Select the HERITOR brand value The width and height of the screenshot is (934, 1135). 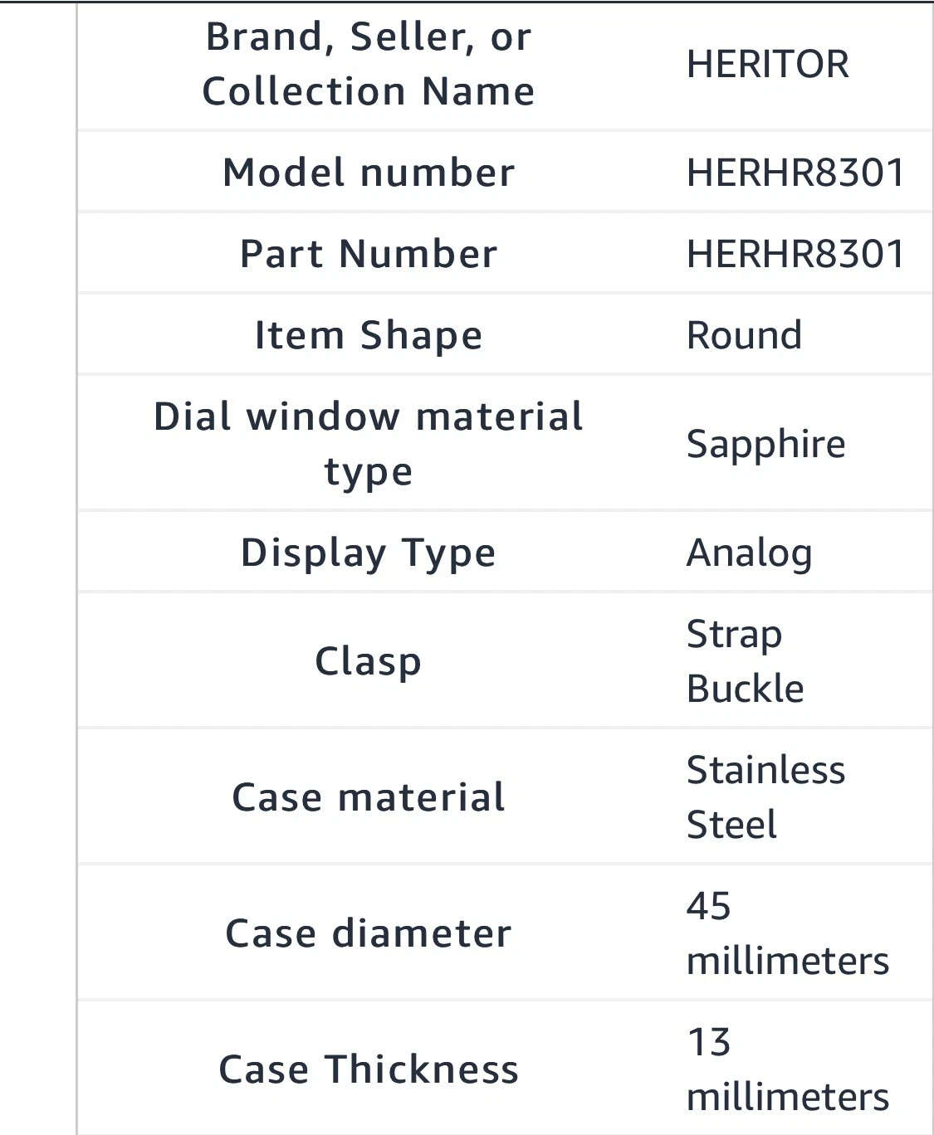coord(767,65)
